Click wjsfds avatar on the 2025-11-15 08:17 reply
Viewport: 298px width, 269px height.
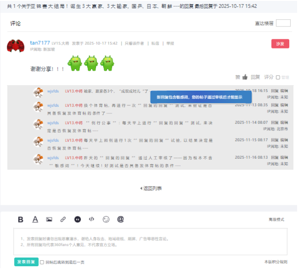(38, 142)
